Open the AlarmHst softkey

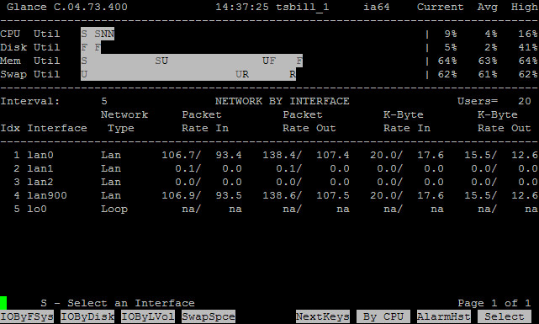(444, 316)
